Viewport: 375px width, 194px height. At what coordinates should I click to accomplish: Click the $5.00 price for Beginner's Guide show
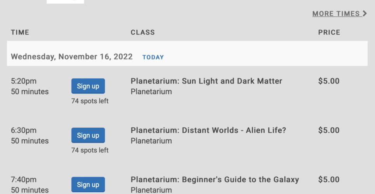tap(329, 179)
